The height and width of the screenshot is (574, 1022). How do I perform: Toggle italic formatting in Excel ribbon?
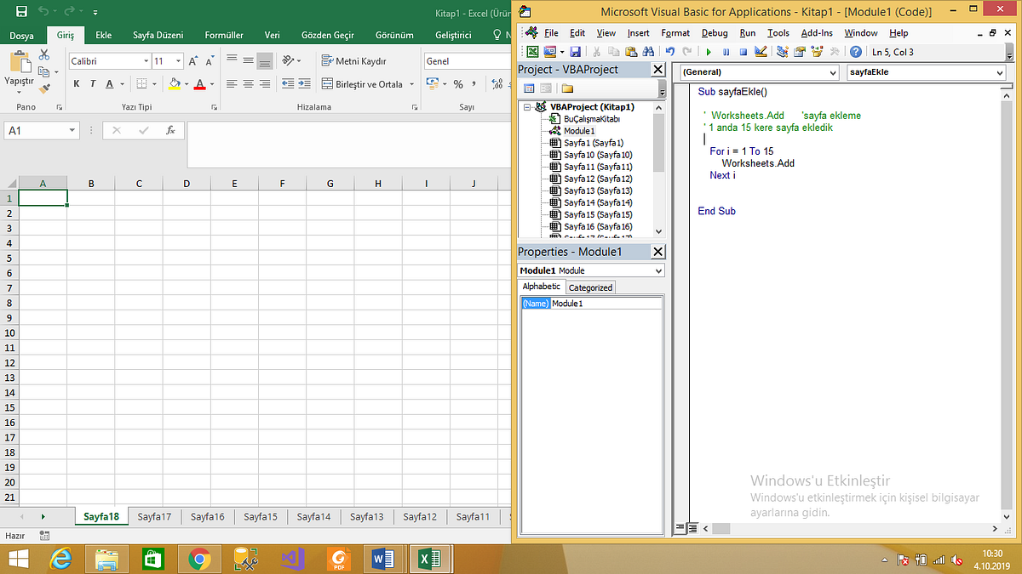(92, 83)
